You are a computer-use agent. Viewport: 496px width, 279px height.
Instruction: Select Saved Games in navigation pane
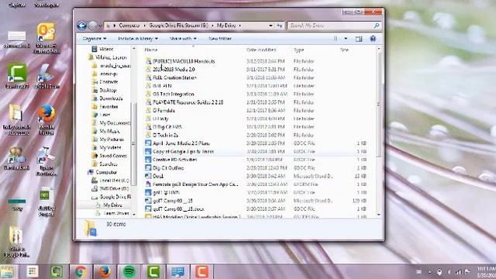coord(113,156)
